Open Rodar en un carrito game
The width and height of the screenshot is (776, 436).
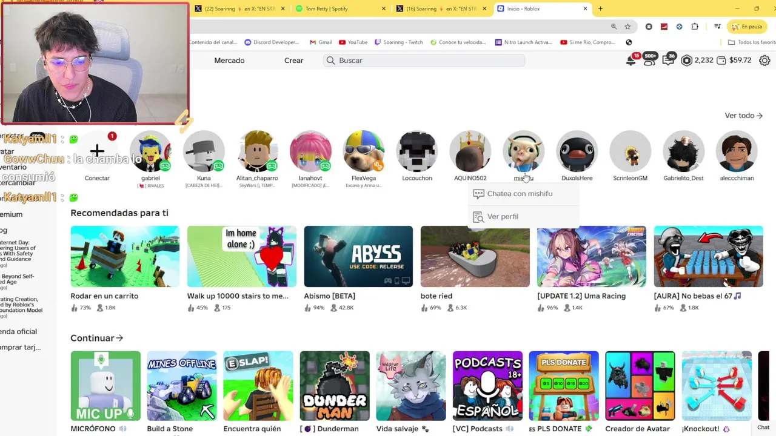pos(125,256)
